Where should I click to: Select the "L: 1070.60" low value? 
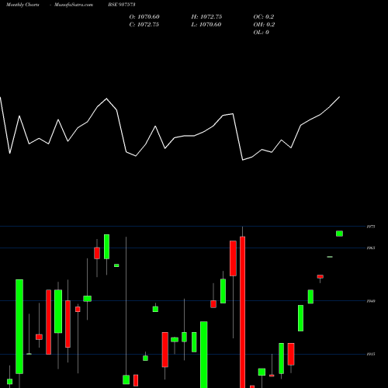pyautogui.click(x=206, y=25)
